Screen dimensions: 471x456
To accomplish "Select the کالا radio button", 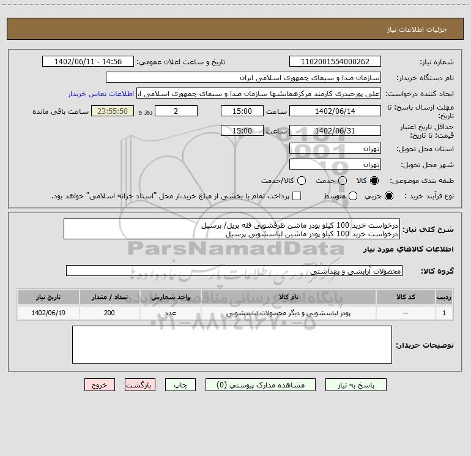I will 374,181.
